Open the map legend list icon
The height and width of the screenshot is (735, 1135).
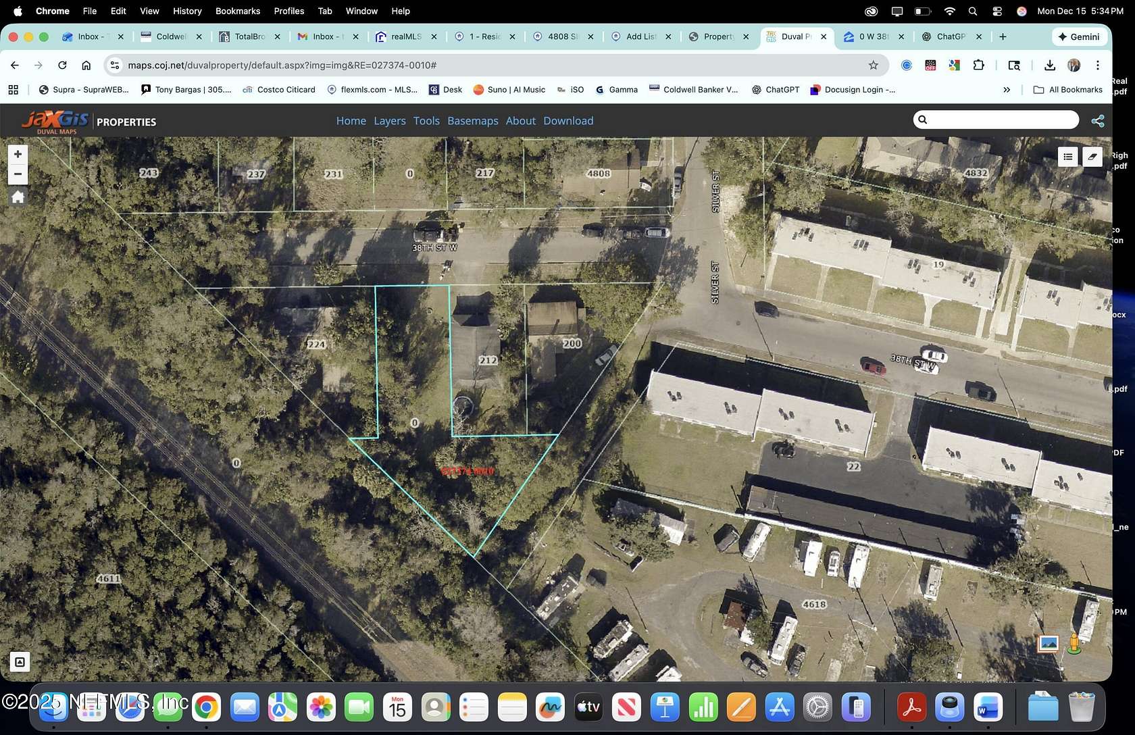(x=1067, y=157)
